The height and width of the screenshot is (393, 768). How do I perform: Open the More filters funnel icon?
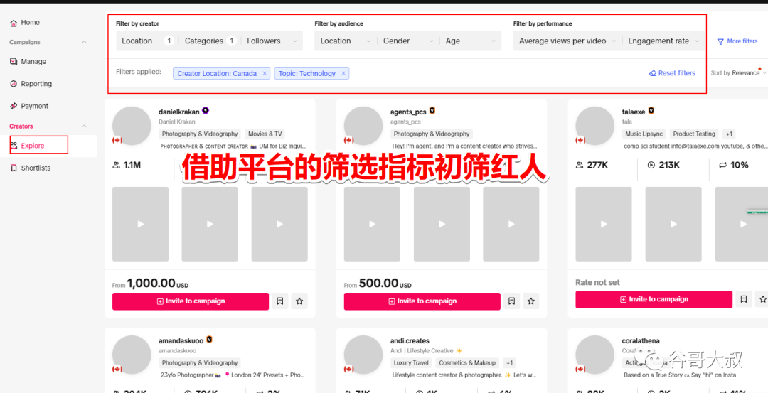(720, 41)
